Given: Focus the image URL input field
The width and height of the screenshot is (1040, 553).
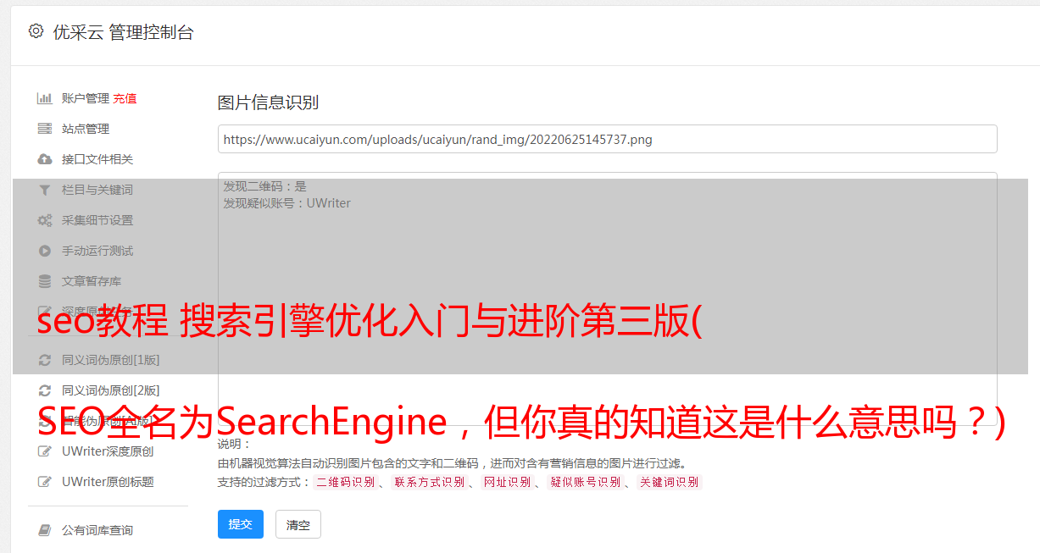Looking at the screenshot, I should click(x=607, y=139).
